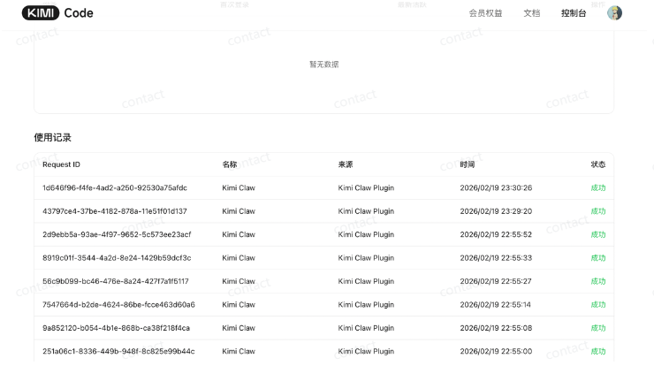The image size is (654, 366).
Task: Click Kimi Claw name in 23:30:26 row
Action: [x=239, y=187]
